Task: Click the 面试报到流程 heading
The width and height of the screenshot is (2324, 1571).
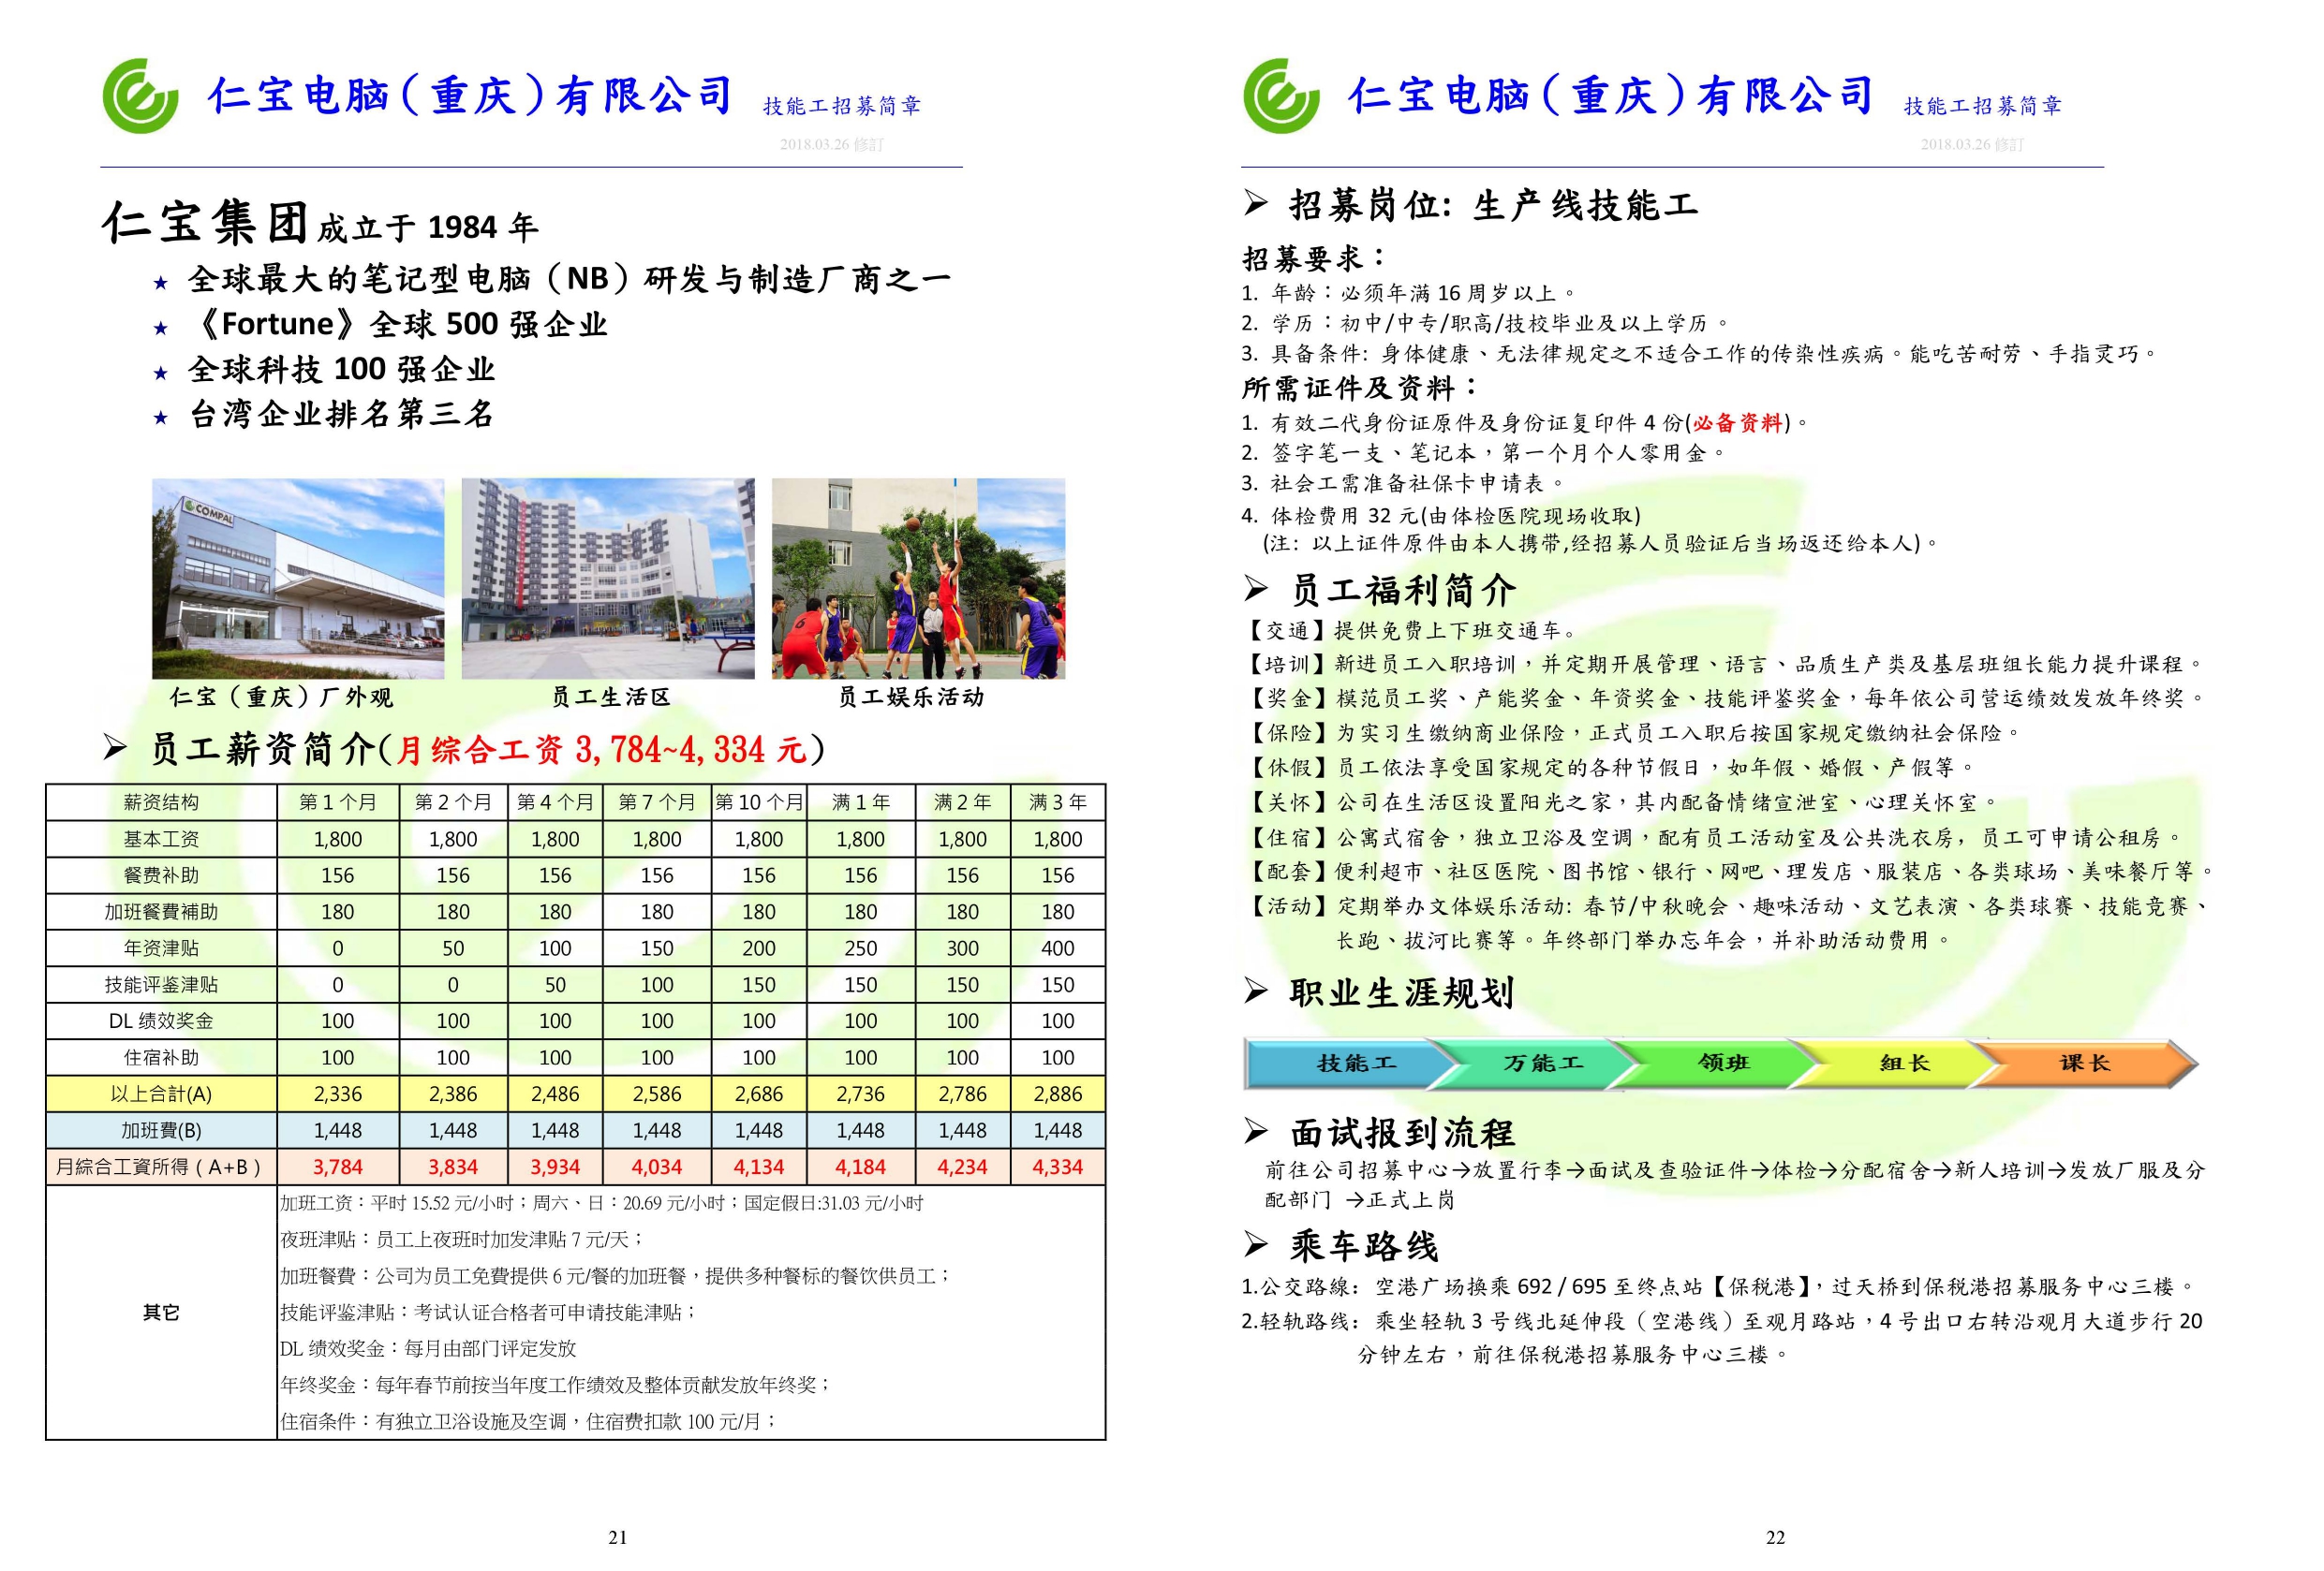Action: 1402,1133
